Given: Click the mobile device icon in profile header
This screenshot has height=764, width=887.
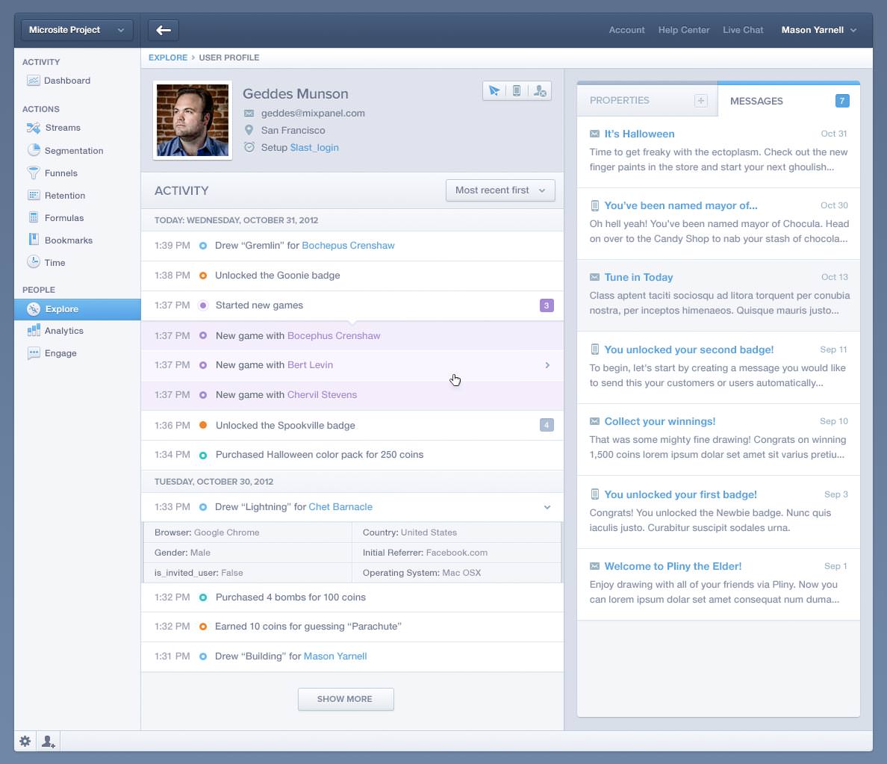Looking at the screenshot, I should coord(517,91).
